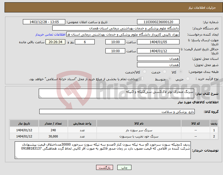Click row number 2 cell

[214, 136]
